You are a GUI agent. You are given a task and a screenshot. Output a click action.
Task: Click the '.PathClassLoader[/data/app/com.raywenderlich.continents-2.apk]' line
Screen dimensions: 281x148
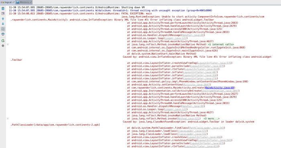(55, 125)
